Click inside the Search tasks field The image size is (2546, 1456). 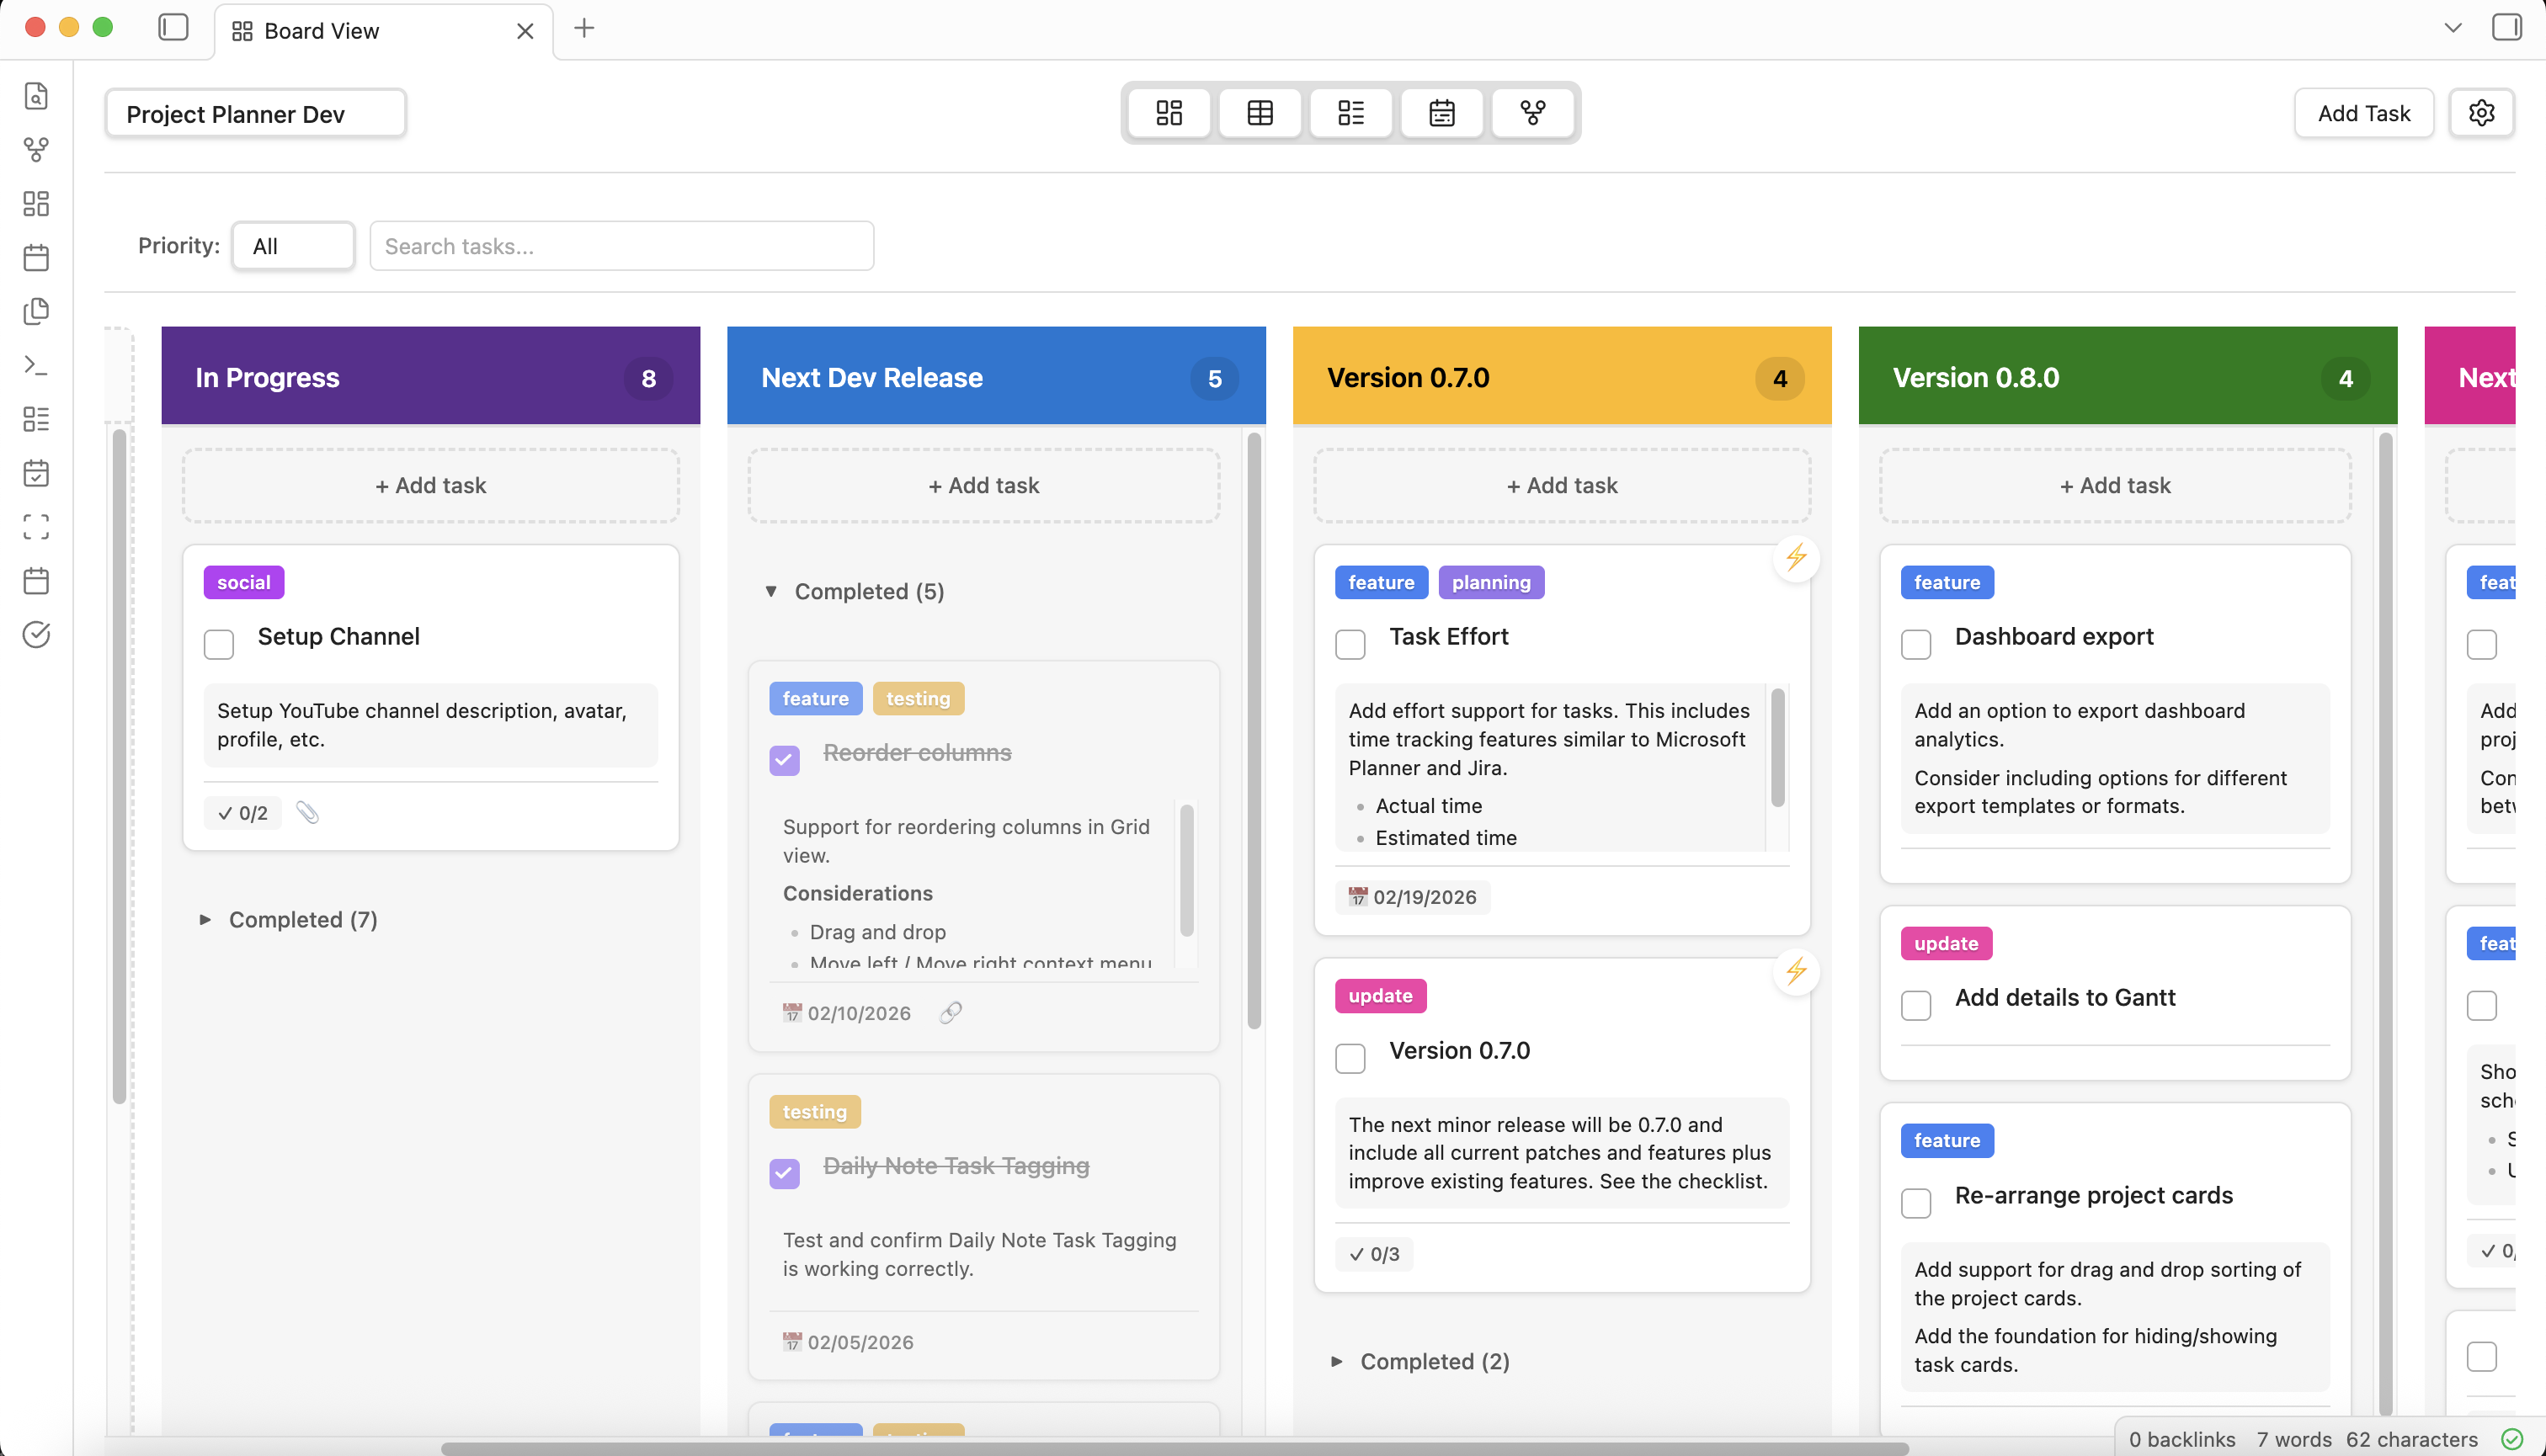click(x=621, y=245)
